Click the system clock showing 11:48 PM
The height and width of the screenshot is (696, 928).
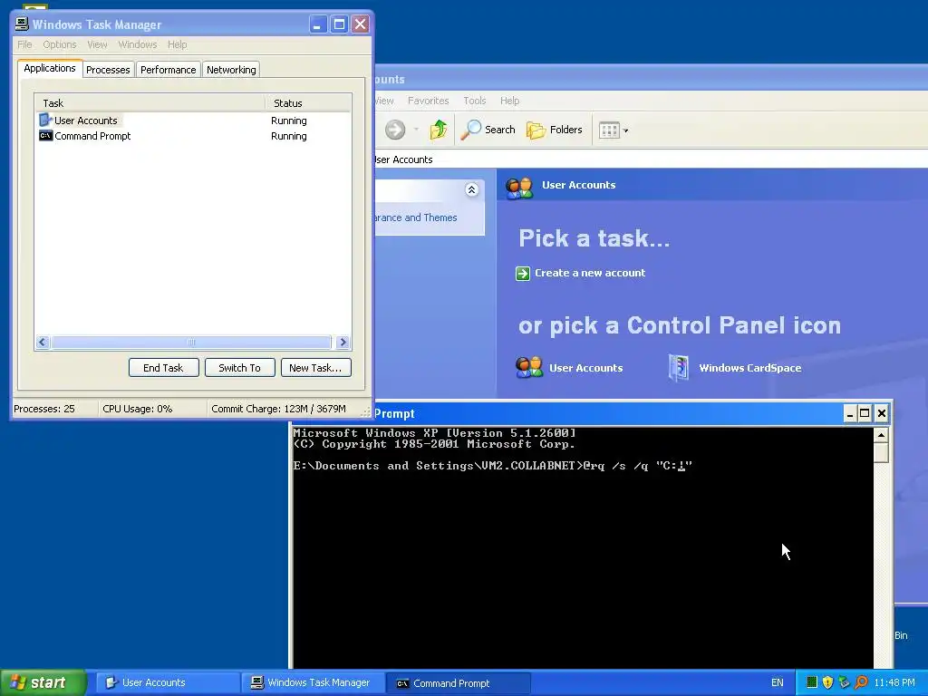[x=894, y=683]
